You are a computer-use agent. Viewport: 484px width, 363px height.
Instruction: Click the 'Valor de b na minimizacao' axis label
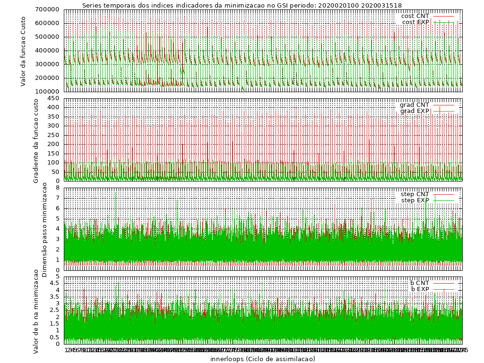click(x=36, y=311)
